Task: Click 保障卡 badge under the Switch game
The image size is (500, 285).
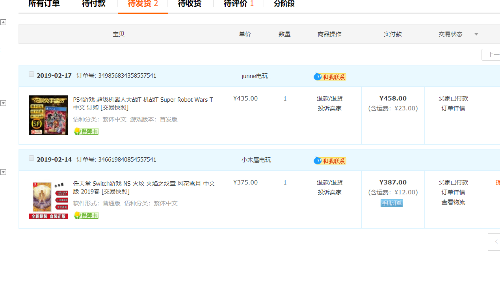Action: [86, 215]
